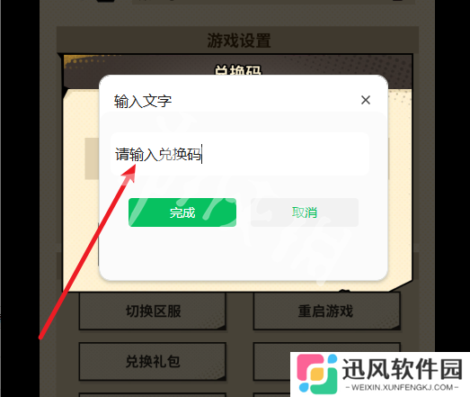470x397 pixels.
Task: Click the 输入文字 dialog title
Action: pyautogui.click(x=143, y=101)
